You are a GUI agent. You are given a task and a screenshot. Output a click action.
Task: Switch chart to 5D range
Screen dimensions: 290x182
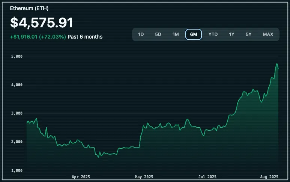click(x=158, y=34)
